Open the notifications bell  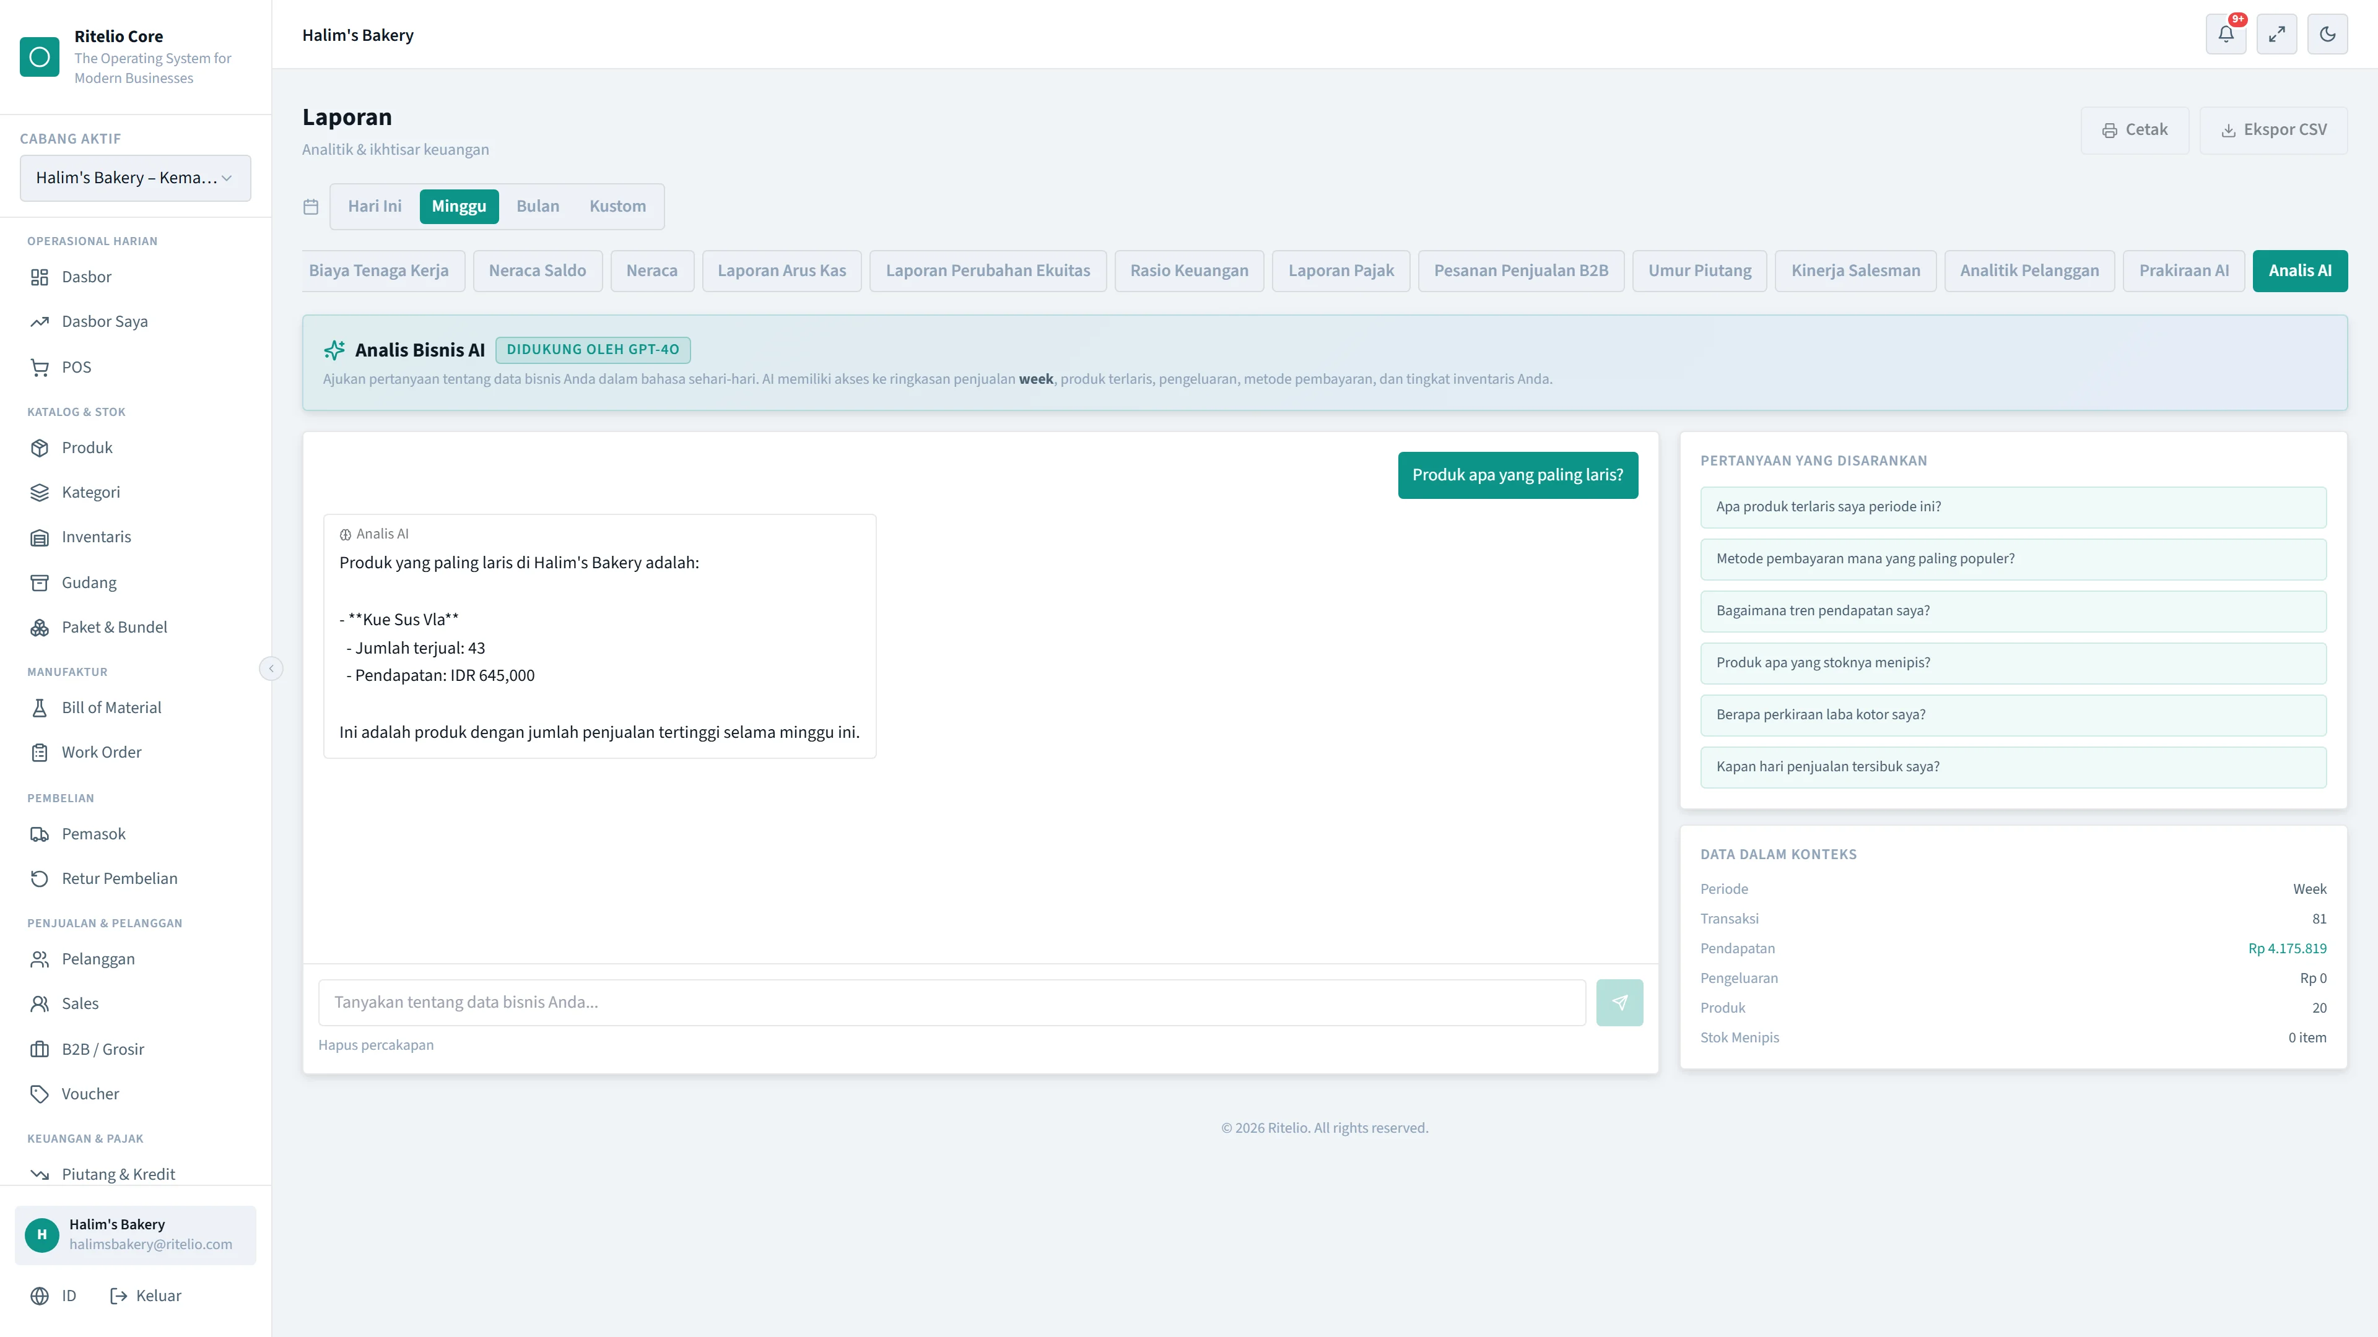pyautogui.click(x=2226, y=34)
